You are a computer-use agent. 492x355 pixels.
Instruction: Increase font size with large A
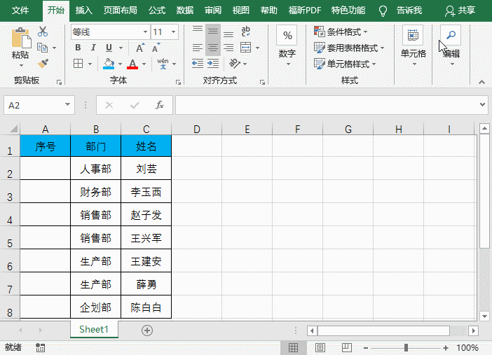point(140,48)
